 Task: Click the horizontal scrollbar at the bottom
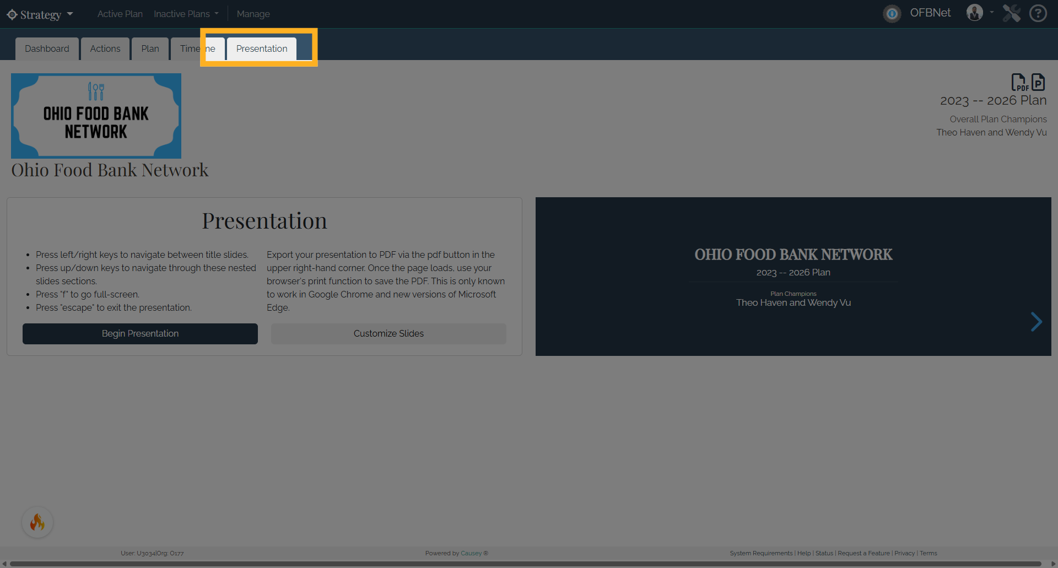(526, 564)
